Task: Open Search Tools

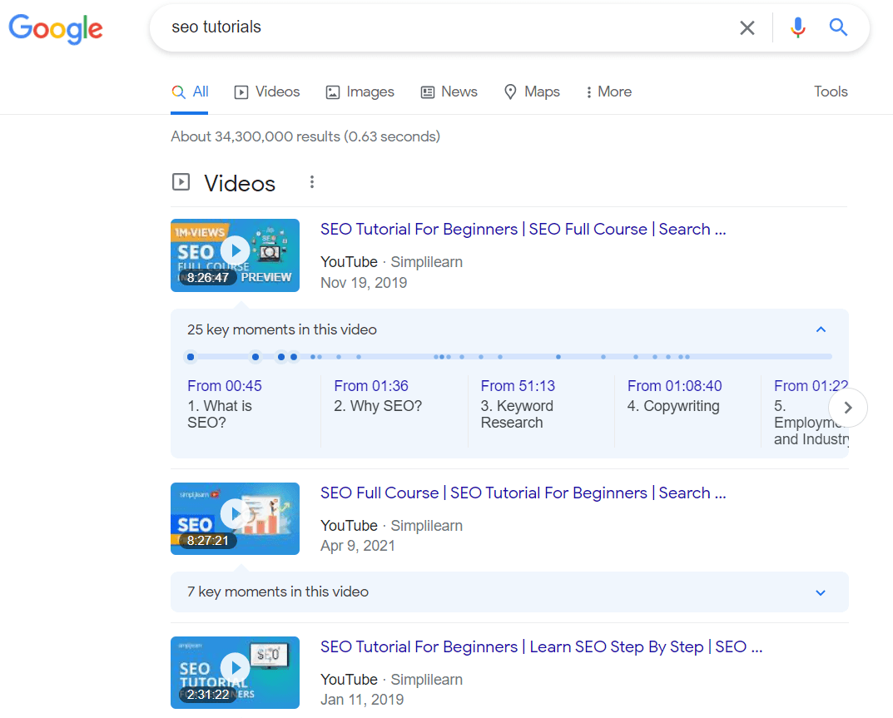Action: tap(830, 92)
